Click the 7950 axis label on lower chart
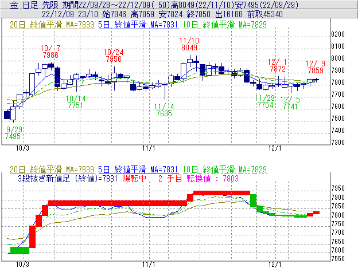 338,188
